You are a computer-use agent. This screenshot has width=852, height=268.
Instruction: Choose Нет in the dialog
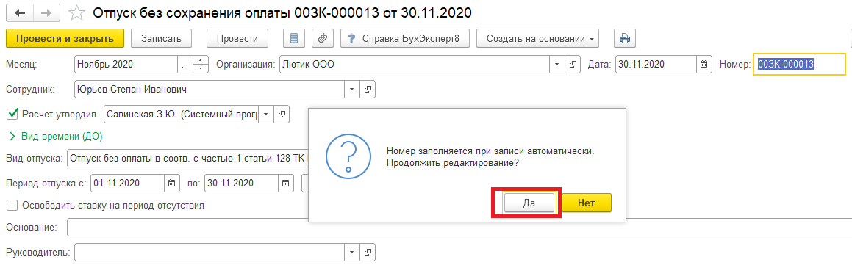click(587, 203)
